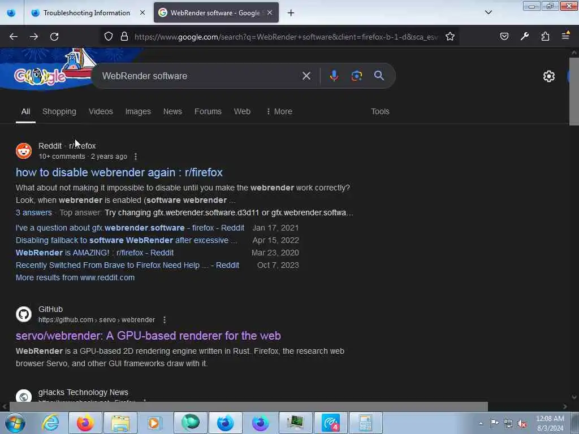Viewport: 579px width, 434px height.
Task: Switch to Images results
Action: tap(138, 111)
